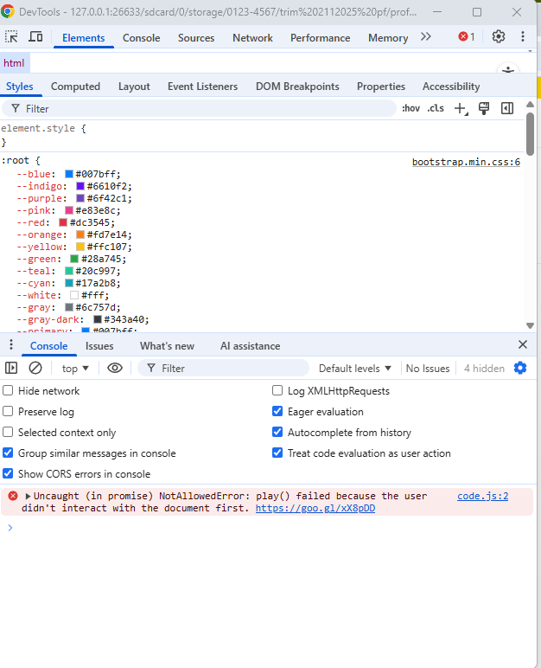Open the Computed styles tab
Viewport: 541px width, 668px height.
(x=75, y=87)
